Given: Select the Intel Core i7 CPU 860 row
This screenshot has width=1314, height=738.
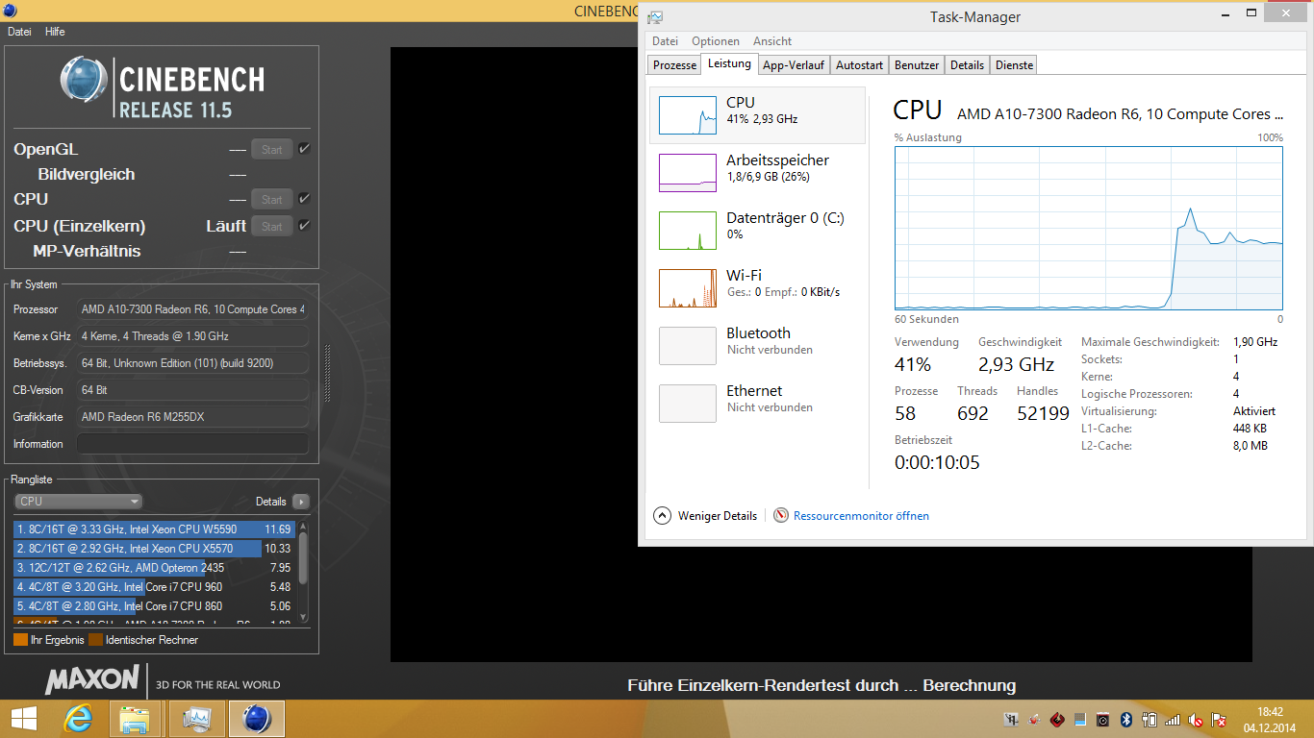Looking at the screenshot, I should tap(155, 606).
